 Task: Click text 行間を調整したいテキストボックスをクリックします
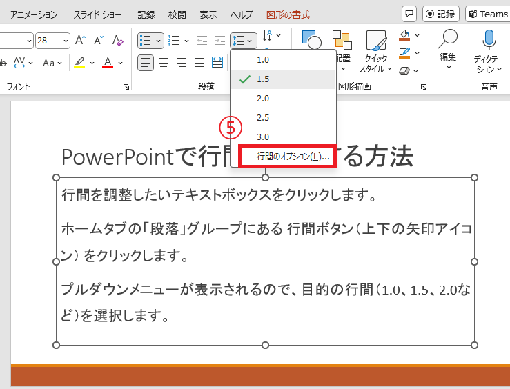coord(219,195)
